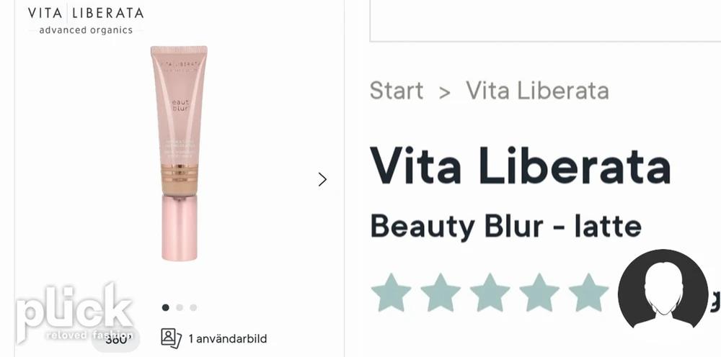Go to Start breadcrumb

[397, 91]
